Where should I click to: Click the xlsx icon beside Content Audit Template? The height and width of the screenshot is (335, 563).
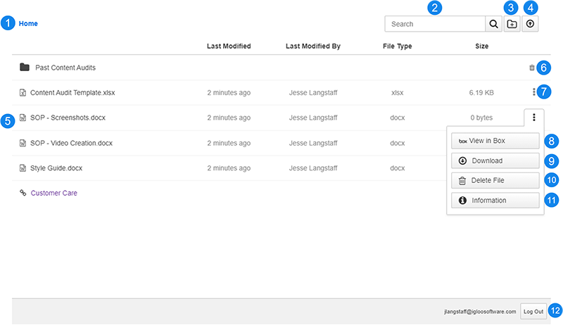[23, 93]
